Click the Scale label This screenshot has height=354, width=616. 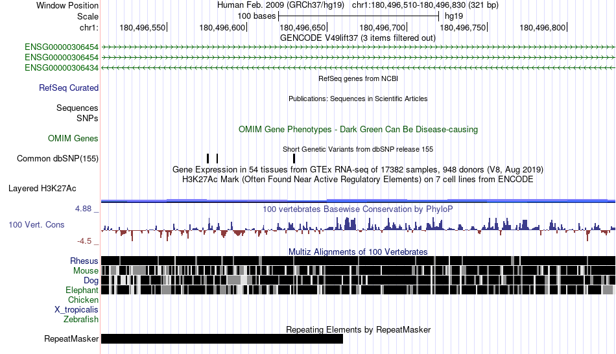(88, 16)
